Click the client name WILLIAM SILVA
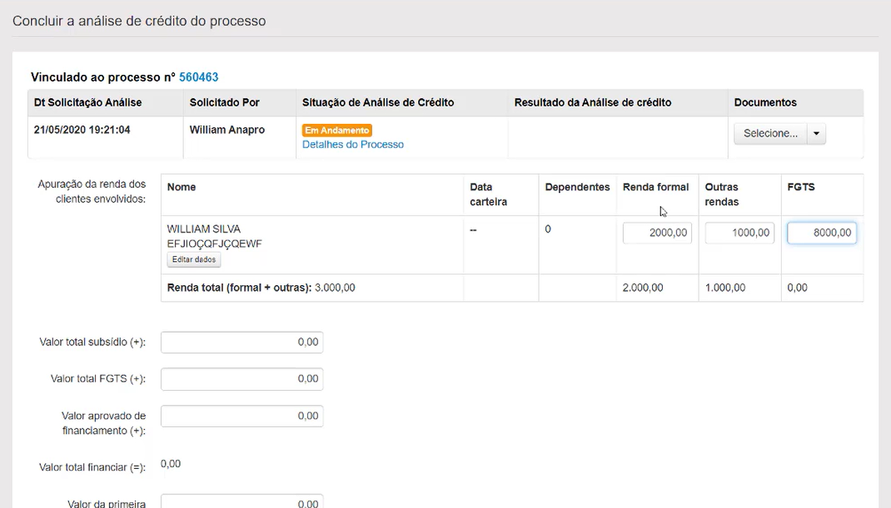 [203, 229]
